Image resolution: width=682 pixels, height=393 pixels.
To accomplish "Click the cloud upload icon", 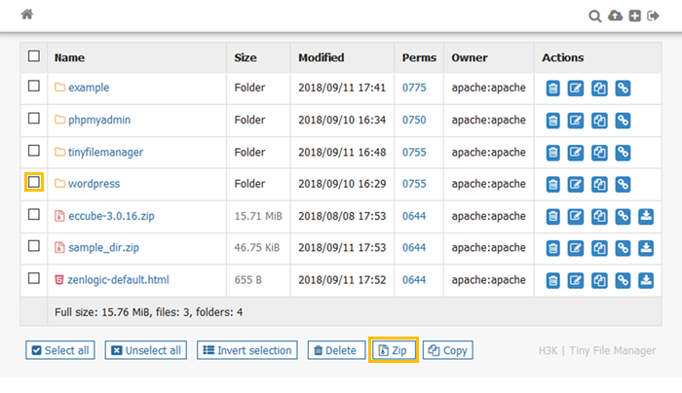I will click(x=615, y=16).
